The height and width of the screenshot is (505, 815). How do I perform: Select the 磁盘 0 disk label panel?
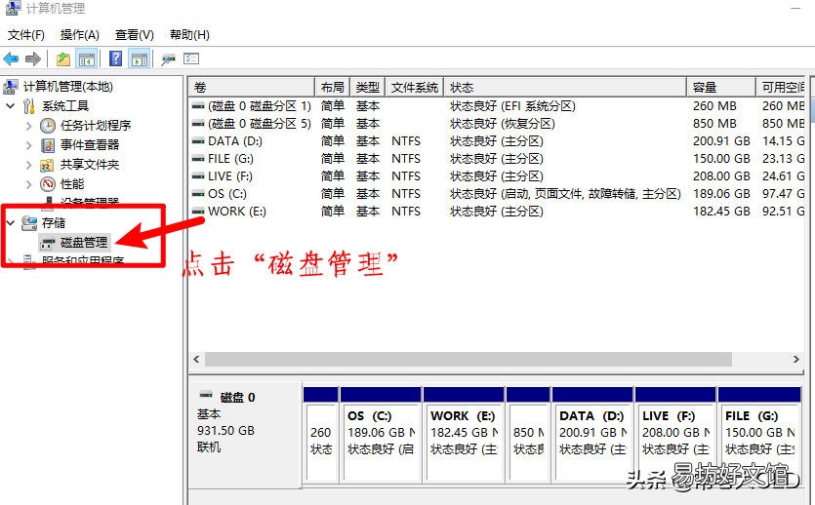(245, 435)
